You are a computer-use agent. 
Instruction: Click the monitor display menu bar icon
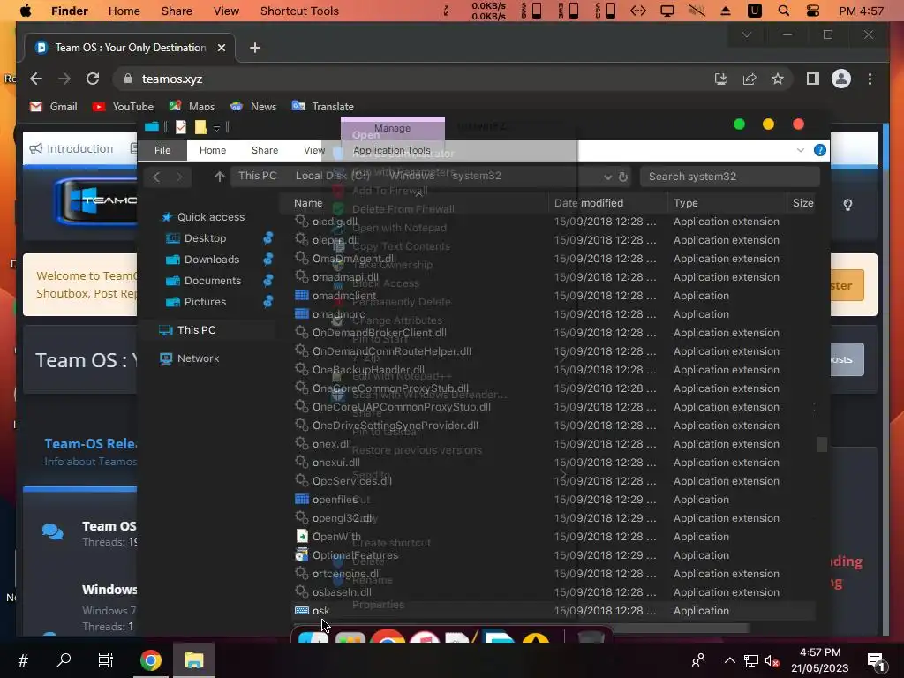667,11
